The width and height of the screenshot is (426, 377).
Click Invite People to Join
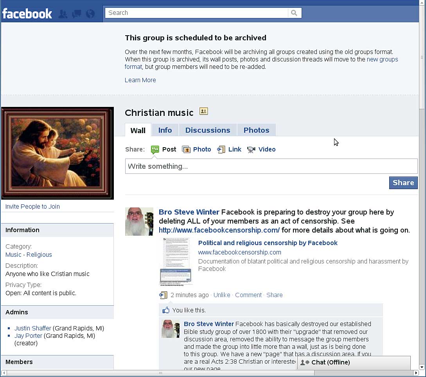point(32,207)
